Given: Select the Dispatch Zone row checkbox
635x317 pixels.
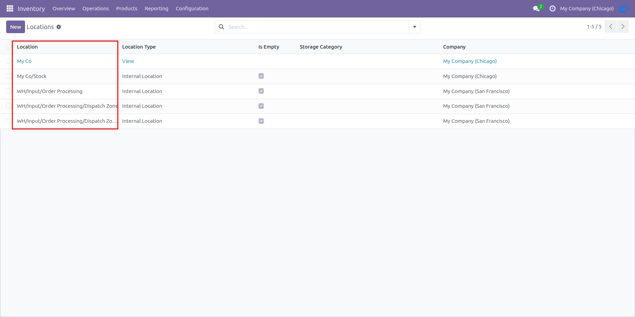Looking at the screenshot, I should click(9, 106).
